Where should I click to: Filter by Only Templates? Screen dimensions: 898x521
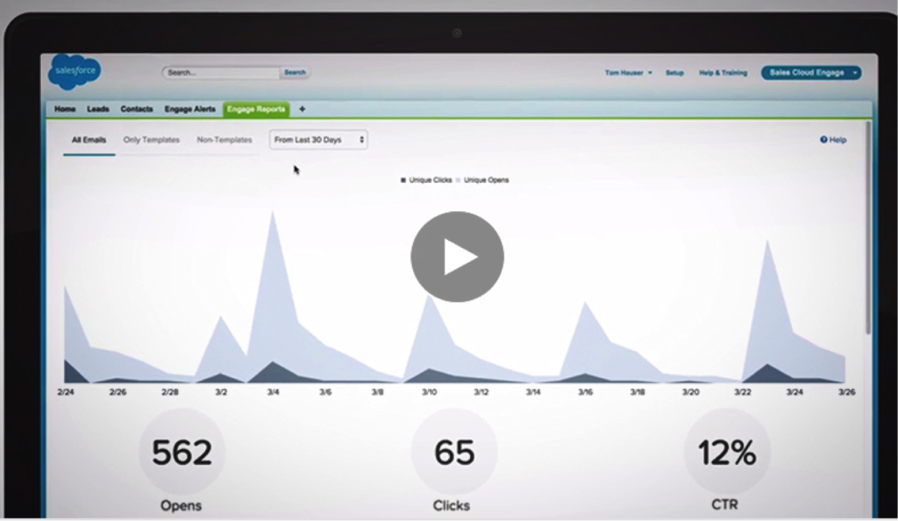pos(151,140)
